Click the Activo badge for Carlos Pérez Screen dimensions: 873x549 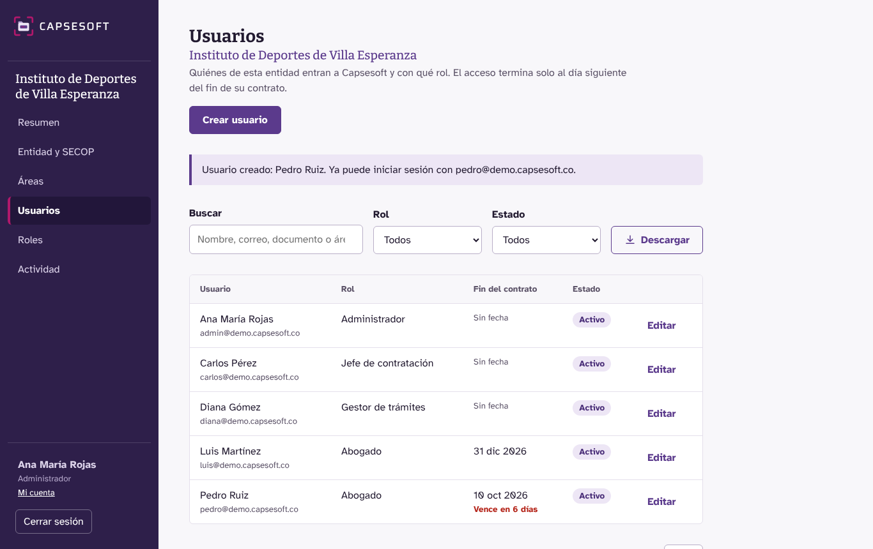tap(592, 364)
